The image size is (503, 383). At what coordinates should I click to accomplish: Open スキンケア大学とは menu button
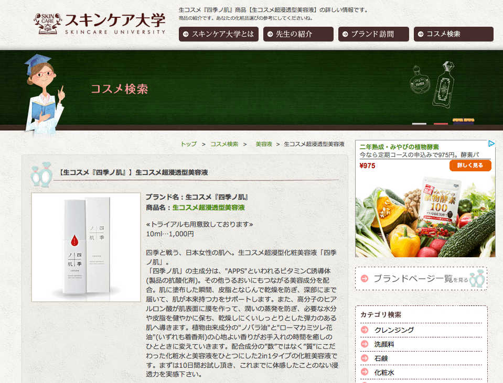pyautogui.click(x=219, y=34)
